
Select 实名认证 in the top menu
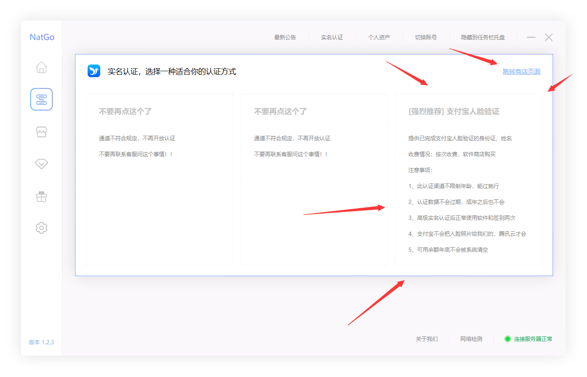tap(332, 37)
